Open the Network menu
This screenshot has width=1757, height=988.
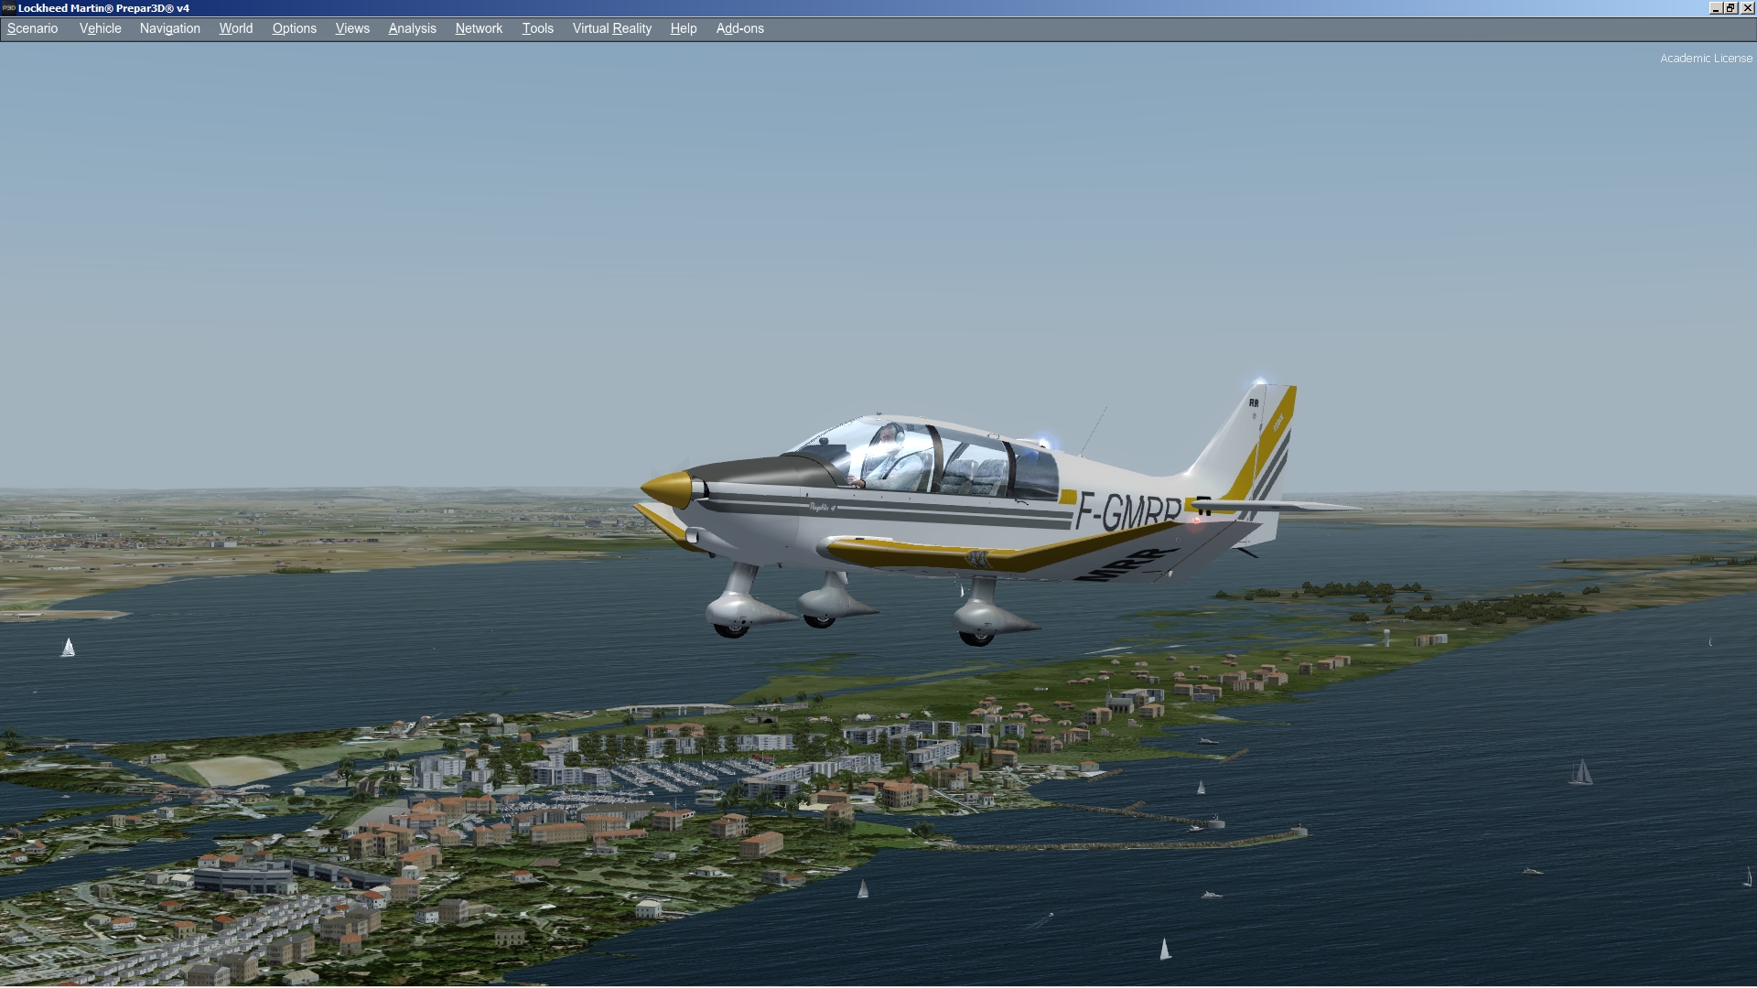[480, 28]
